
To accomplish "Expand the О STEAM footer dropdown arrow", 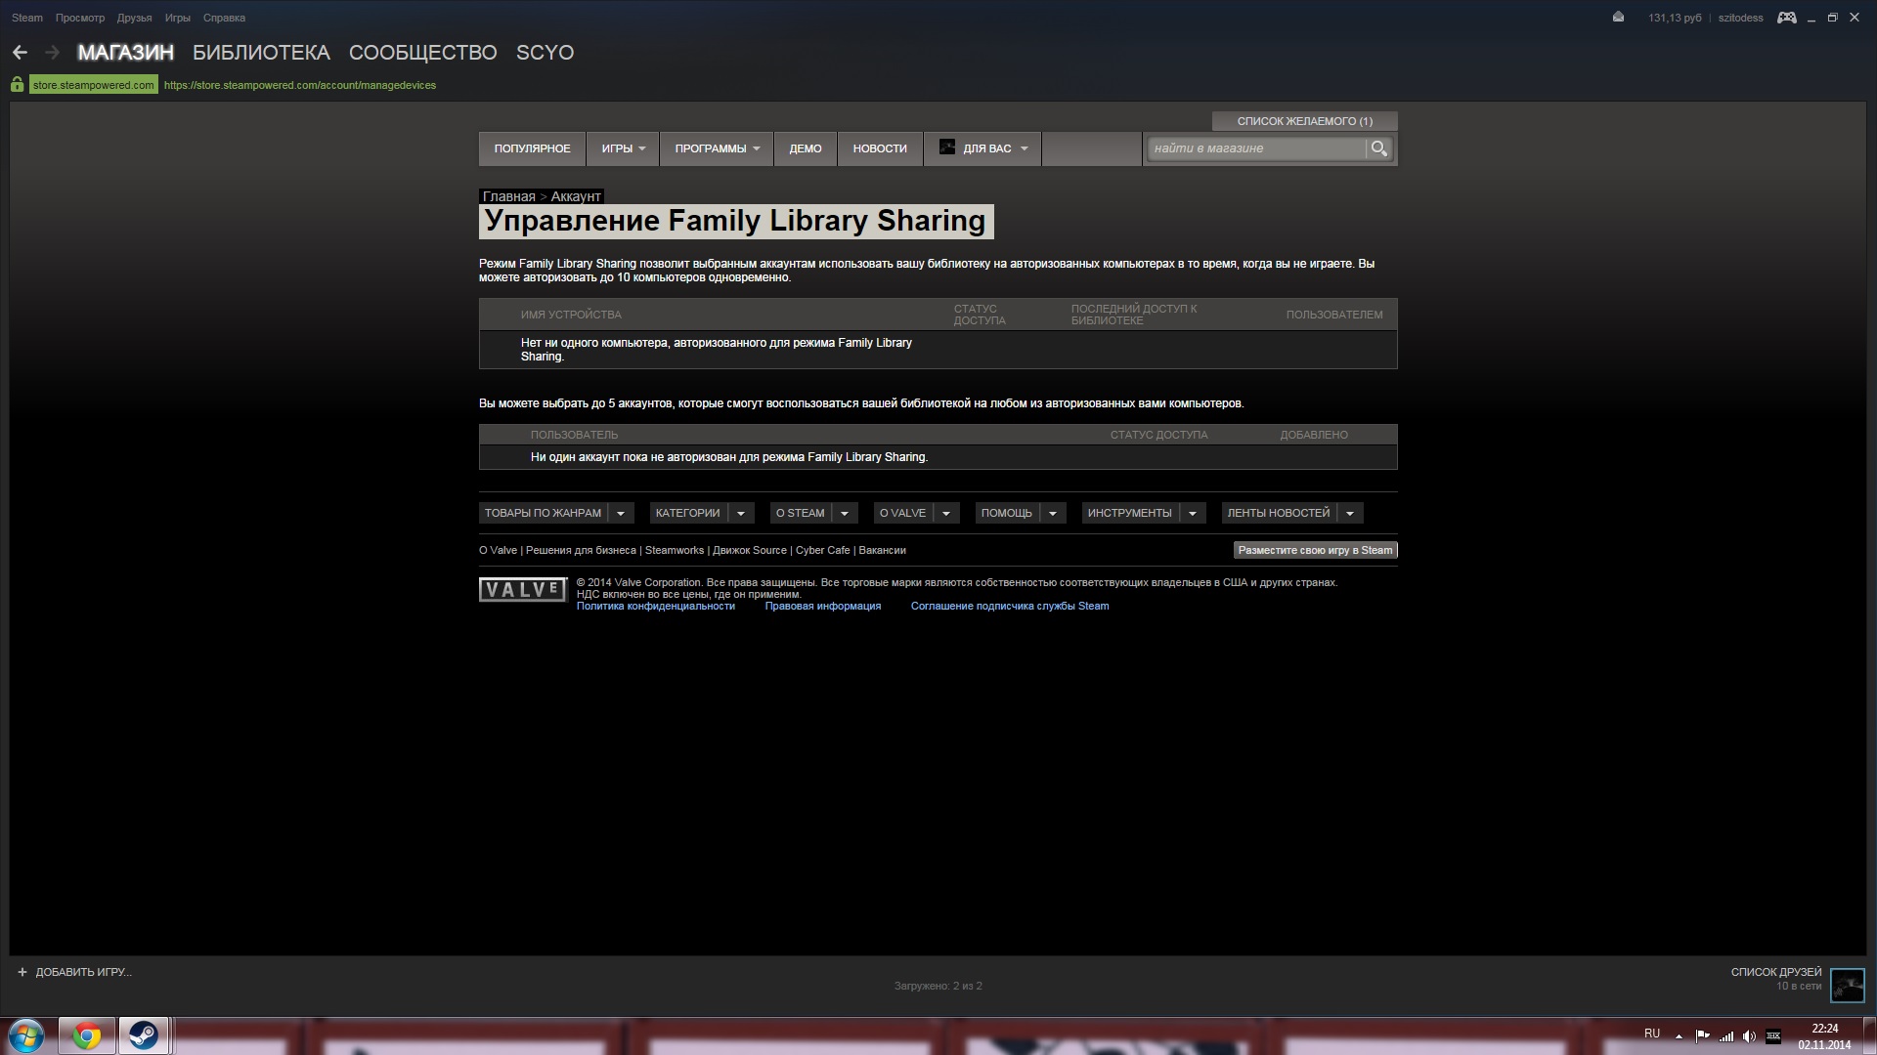I will [845, 513].
